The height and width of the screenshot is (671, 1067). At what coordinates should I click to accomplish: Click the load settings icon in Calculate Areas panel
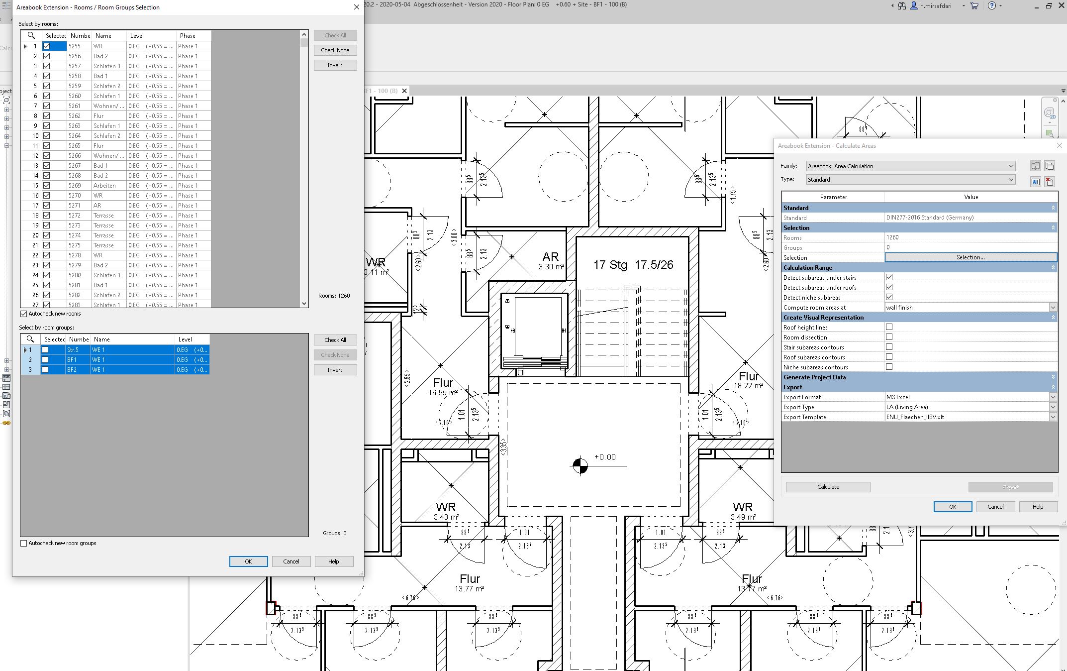pyautogui.click(x=1035, y=166)
